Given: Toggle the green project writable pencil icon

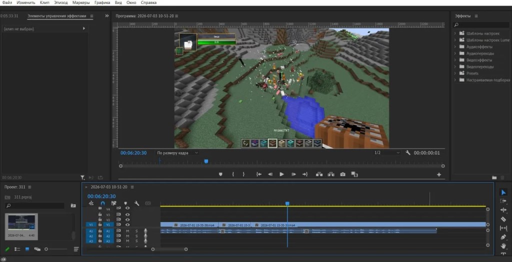Looking at the screenshot, I should pos(7,249).
